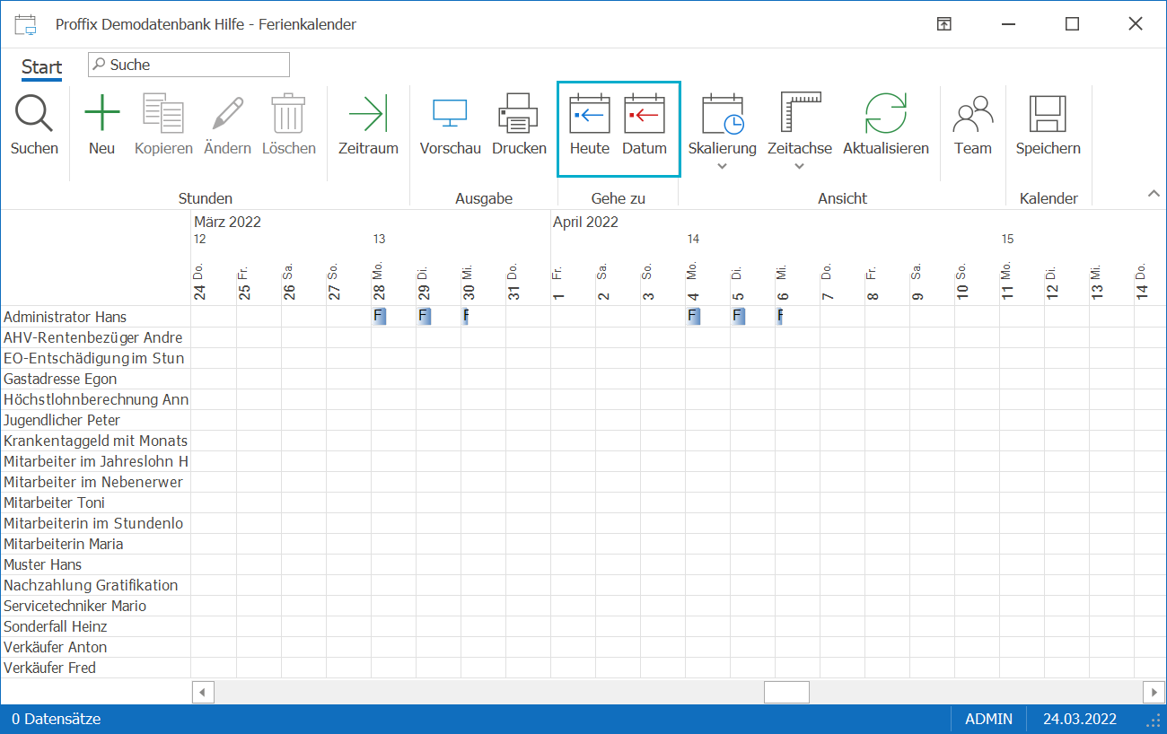The width and height of the screenshot is (1167, 734).
Task: Select the employee row Gastadresse Egon
Action: (95, 379)
